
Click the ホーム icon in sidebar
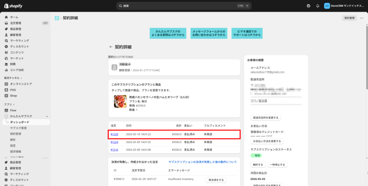(6, 17)
